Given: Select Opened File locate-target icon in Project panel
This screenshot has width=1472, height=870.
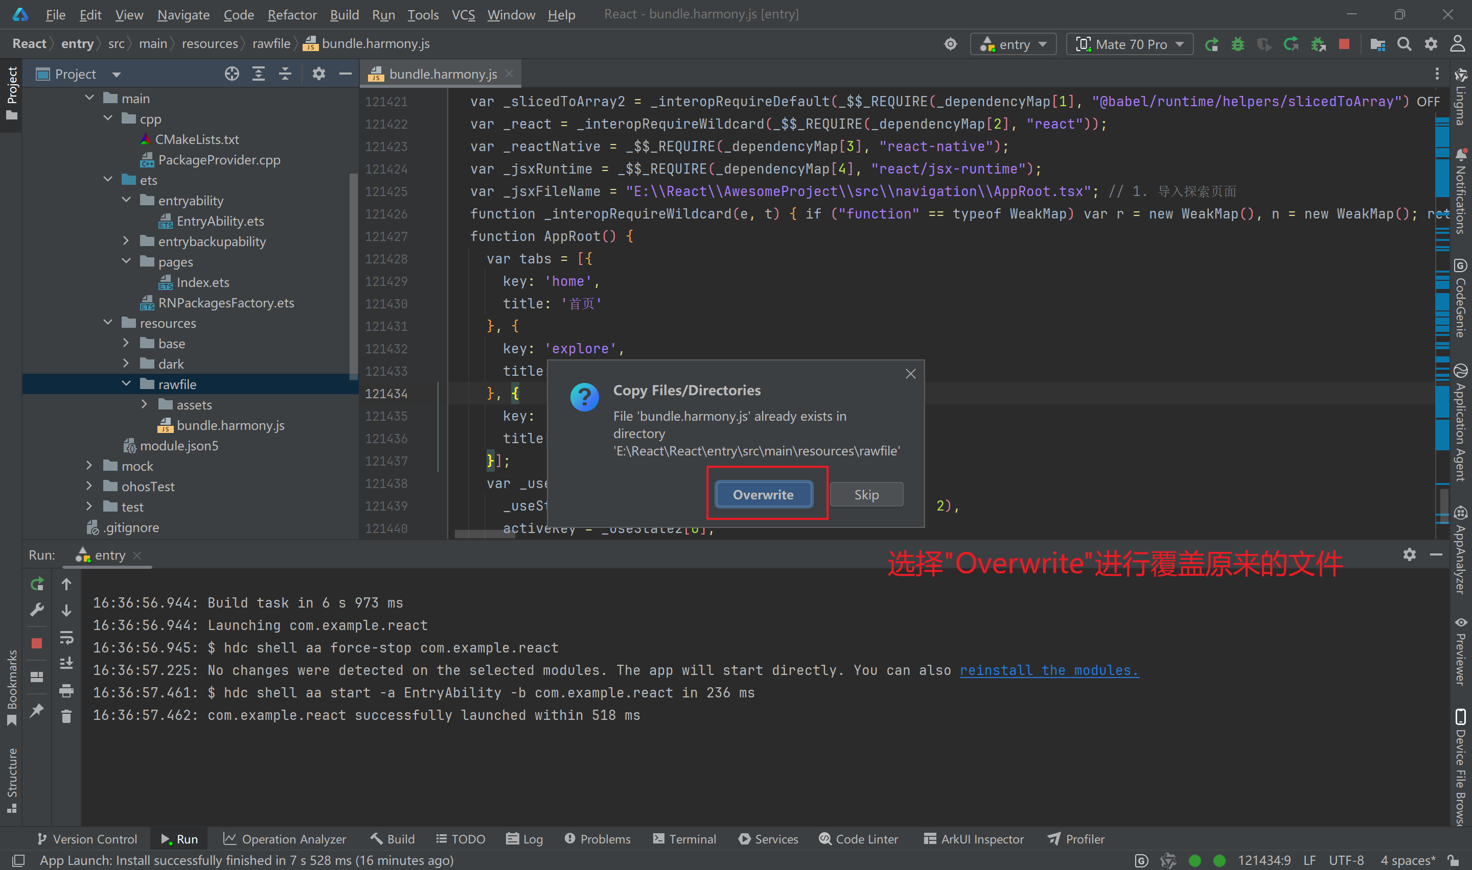Looking at the screenshot, I should [x=232, y=74].
